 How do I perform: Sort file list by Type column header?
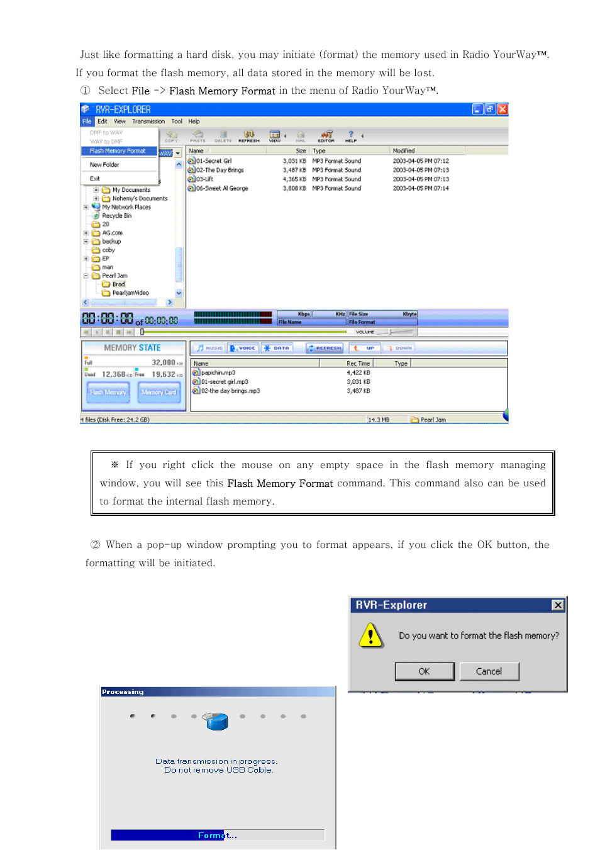point(350,151)
